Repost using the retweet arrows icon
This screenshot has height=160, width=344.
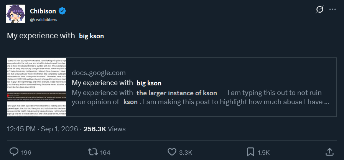tap(93, 152)
